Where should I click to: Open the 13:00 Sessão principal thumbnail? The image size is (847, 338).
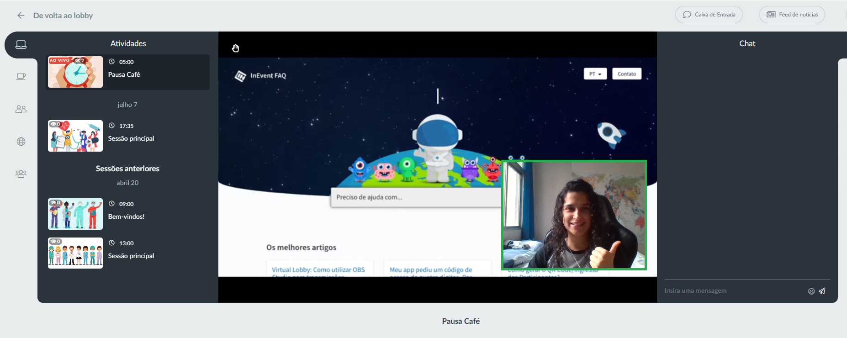pyautogui.click(x=75, y=253)
